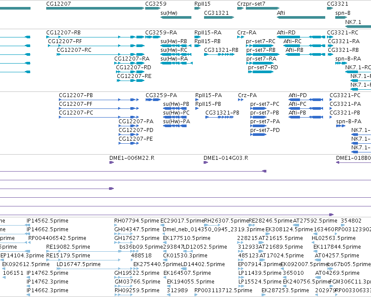The image size is (371, 297).
Task: Click the Afti gene label
Action: 281,13
